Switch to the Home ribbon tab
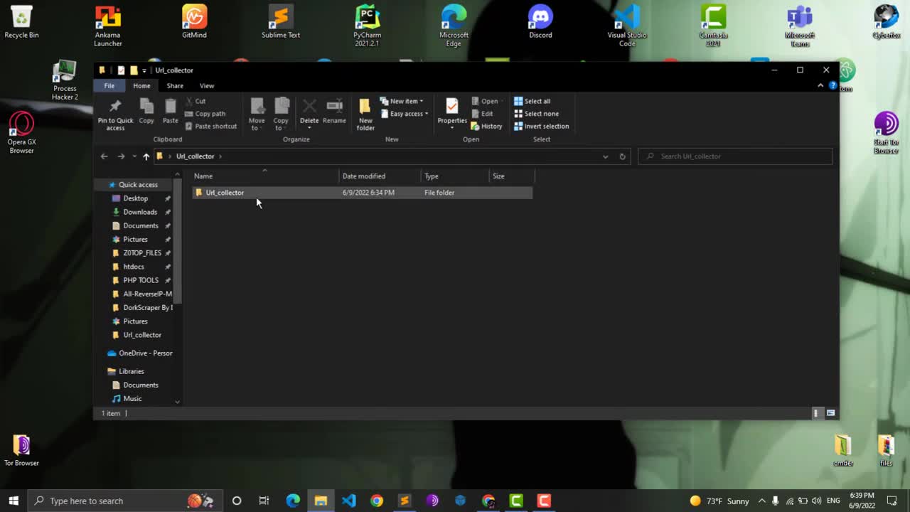910x512 pixels. click(141, 85)
